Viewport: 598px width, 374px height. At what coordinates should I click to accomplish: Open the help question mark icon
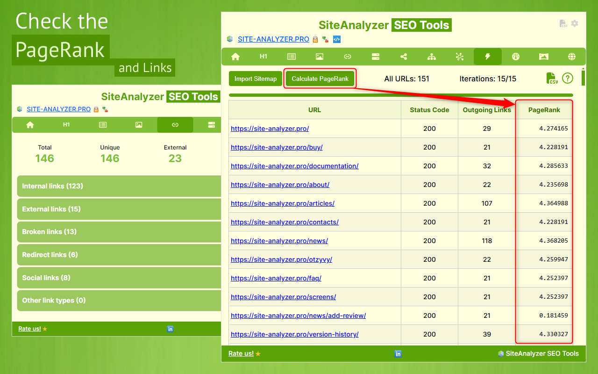point(568,79)
